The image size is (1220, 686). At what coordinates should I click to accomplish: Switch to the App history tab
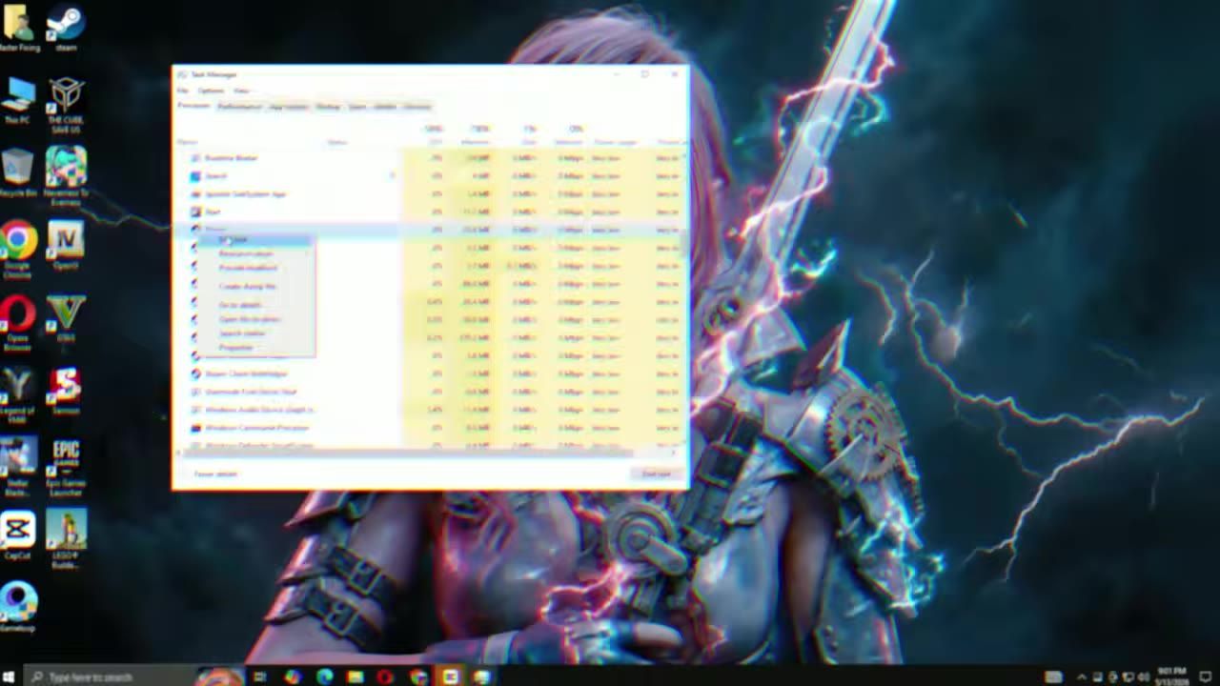(x=288, y=106)
